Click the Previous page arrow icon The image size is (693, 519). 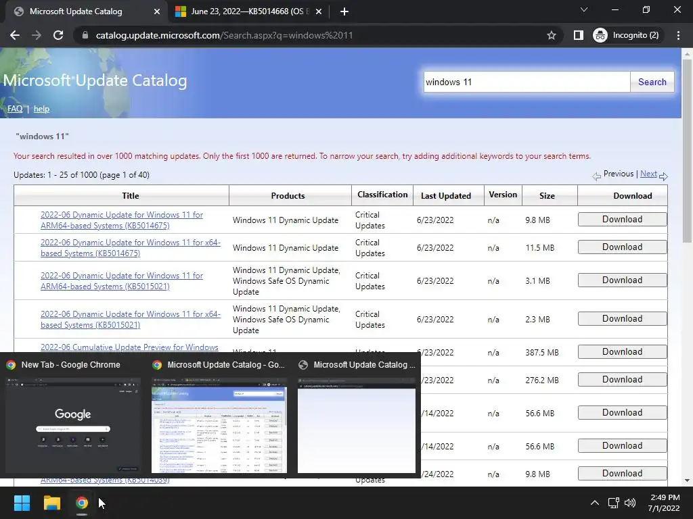click(597, 176)
